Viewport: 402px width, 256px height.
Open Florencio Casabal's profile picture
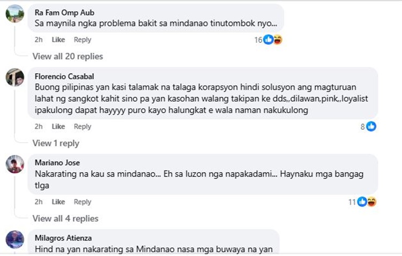point(14,77)
